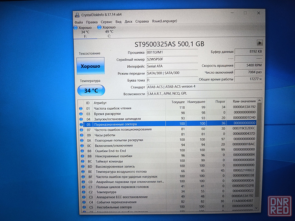This screenshot has height=221, width=295.
Task: Select row Часы работы
Action: point(168,134)
